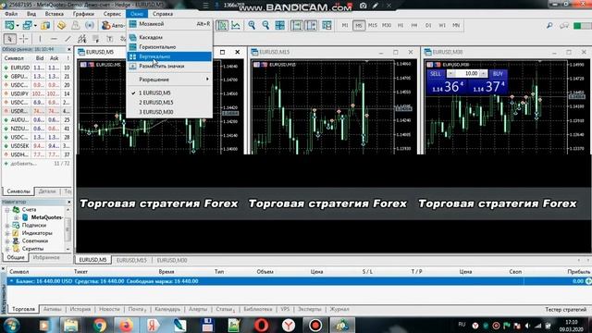Click the profiles toolbar icon

pyautogui.click(x=27, y=26)
